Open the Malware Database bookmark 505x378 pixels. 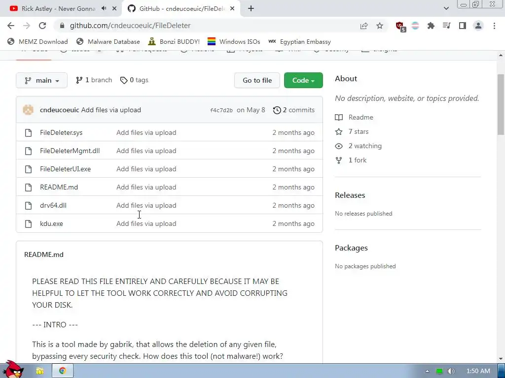(x=108, y=42)
